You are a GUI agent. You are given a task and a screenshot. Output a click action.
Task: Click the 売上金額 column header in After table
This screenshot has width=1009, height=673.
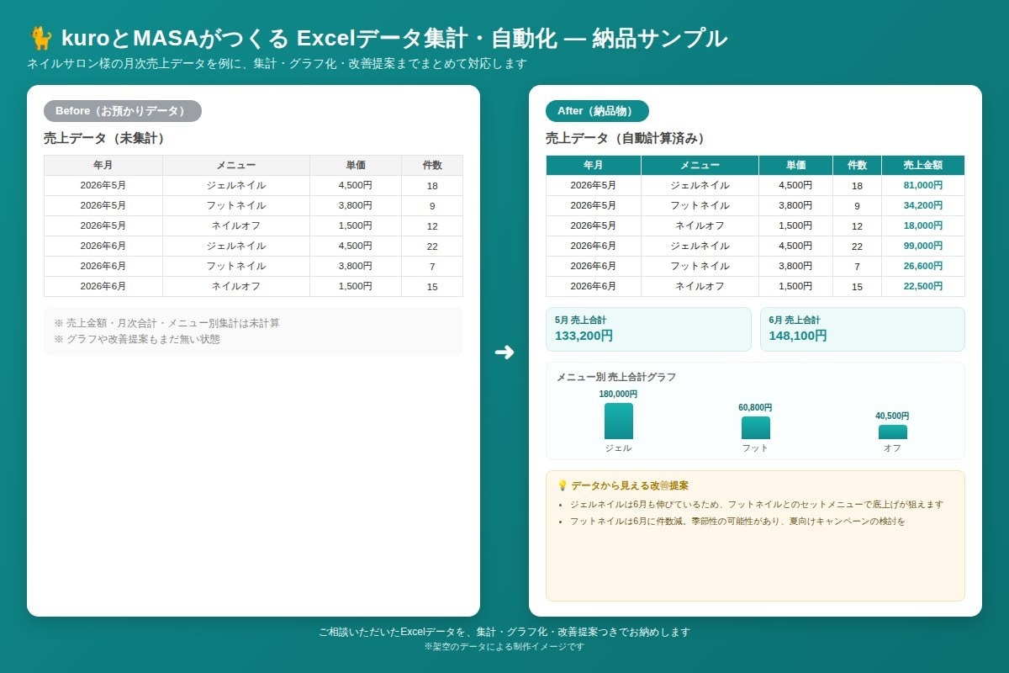(922, 165)
